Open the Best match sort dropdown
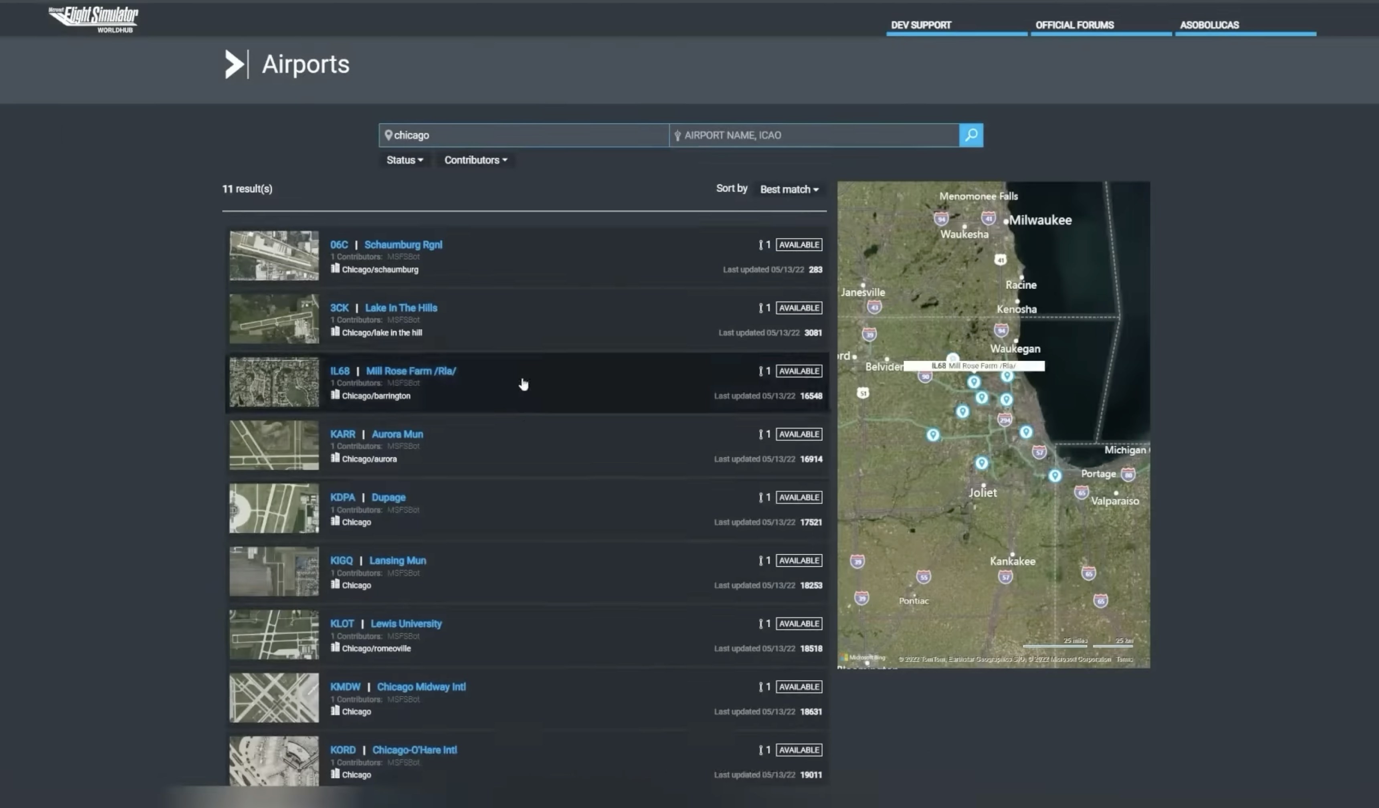Viewport: 1379px width, 808px height. tap(789, 189)
